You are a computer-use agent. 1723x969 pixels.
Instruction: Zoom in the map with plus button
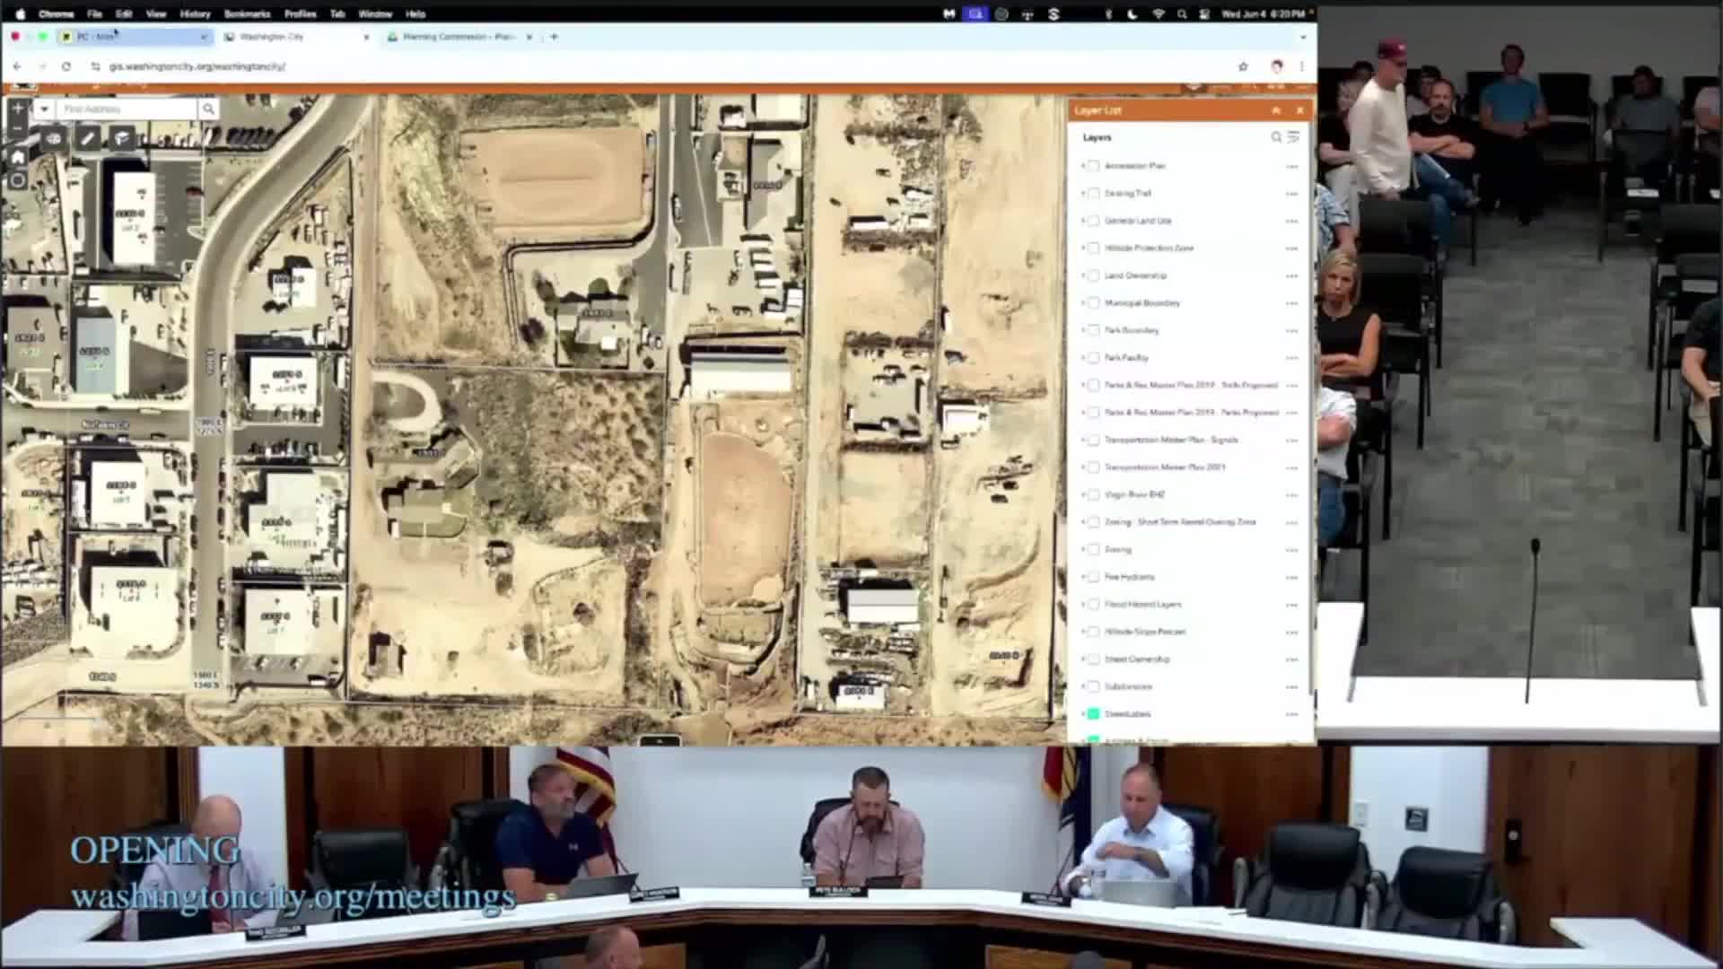pyautogui.click(x=17, y=109)
